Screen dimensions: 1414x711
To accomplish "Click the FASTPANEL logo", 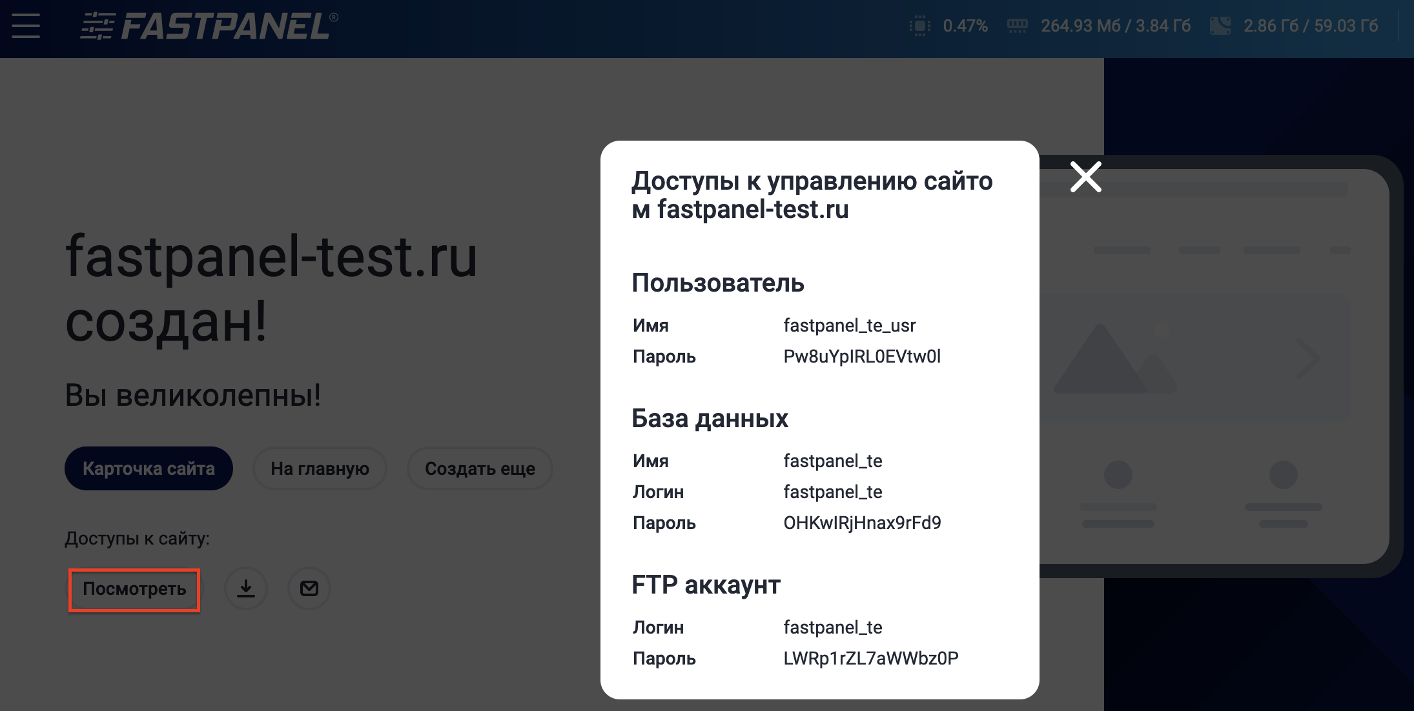I will point(209,26).
